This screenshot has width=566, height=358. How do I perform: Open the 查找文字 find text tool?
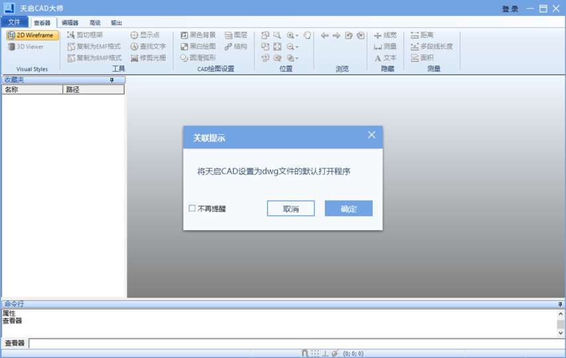[x=148, y=46]
